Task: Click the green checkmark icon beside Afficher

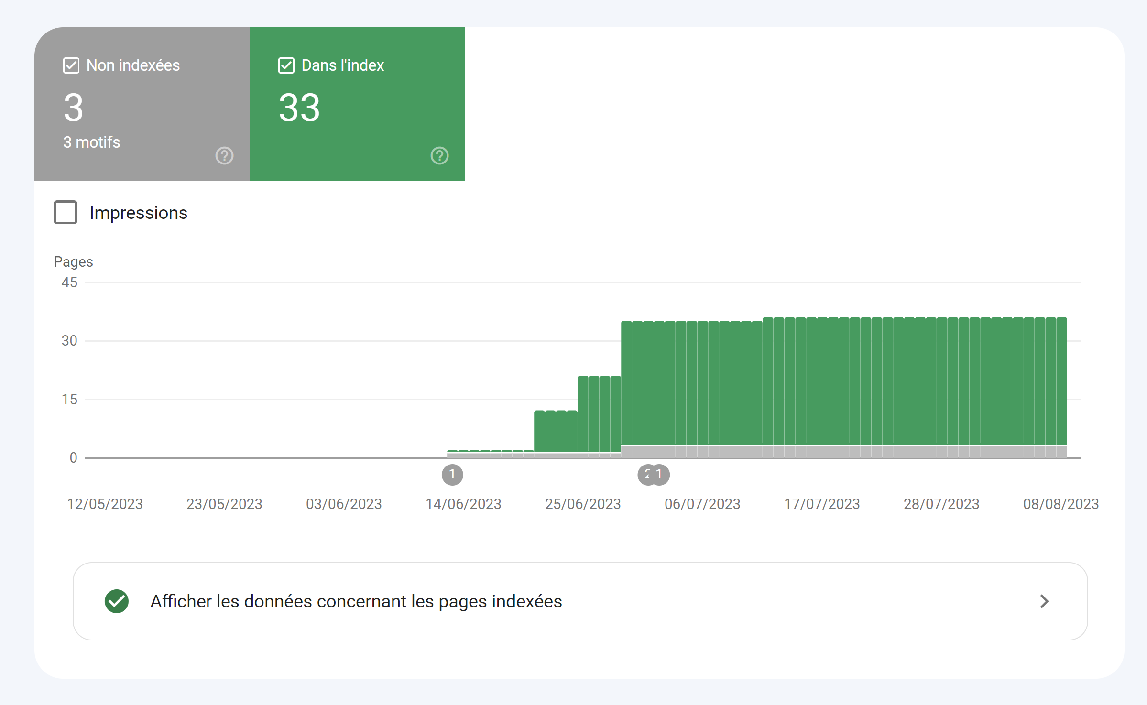Action: point(117,601)
